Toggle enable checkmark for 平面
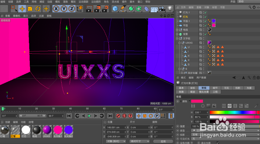The height and width of the screenshot is (144, 260). [x=206, y=25]
